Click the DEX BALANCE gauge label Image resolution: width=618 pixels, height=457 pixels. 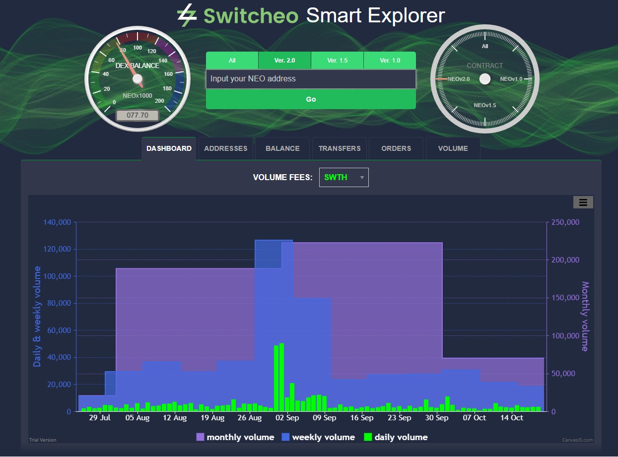137,65
